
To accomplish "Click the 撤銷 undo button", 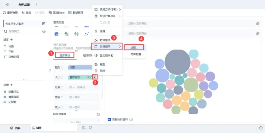I will click(26, 12).
